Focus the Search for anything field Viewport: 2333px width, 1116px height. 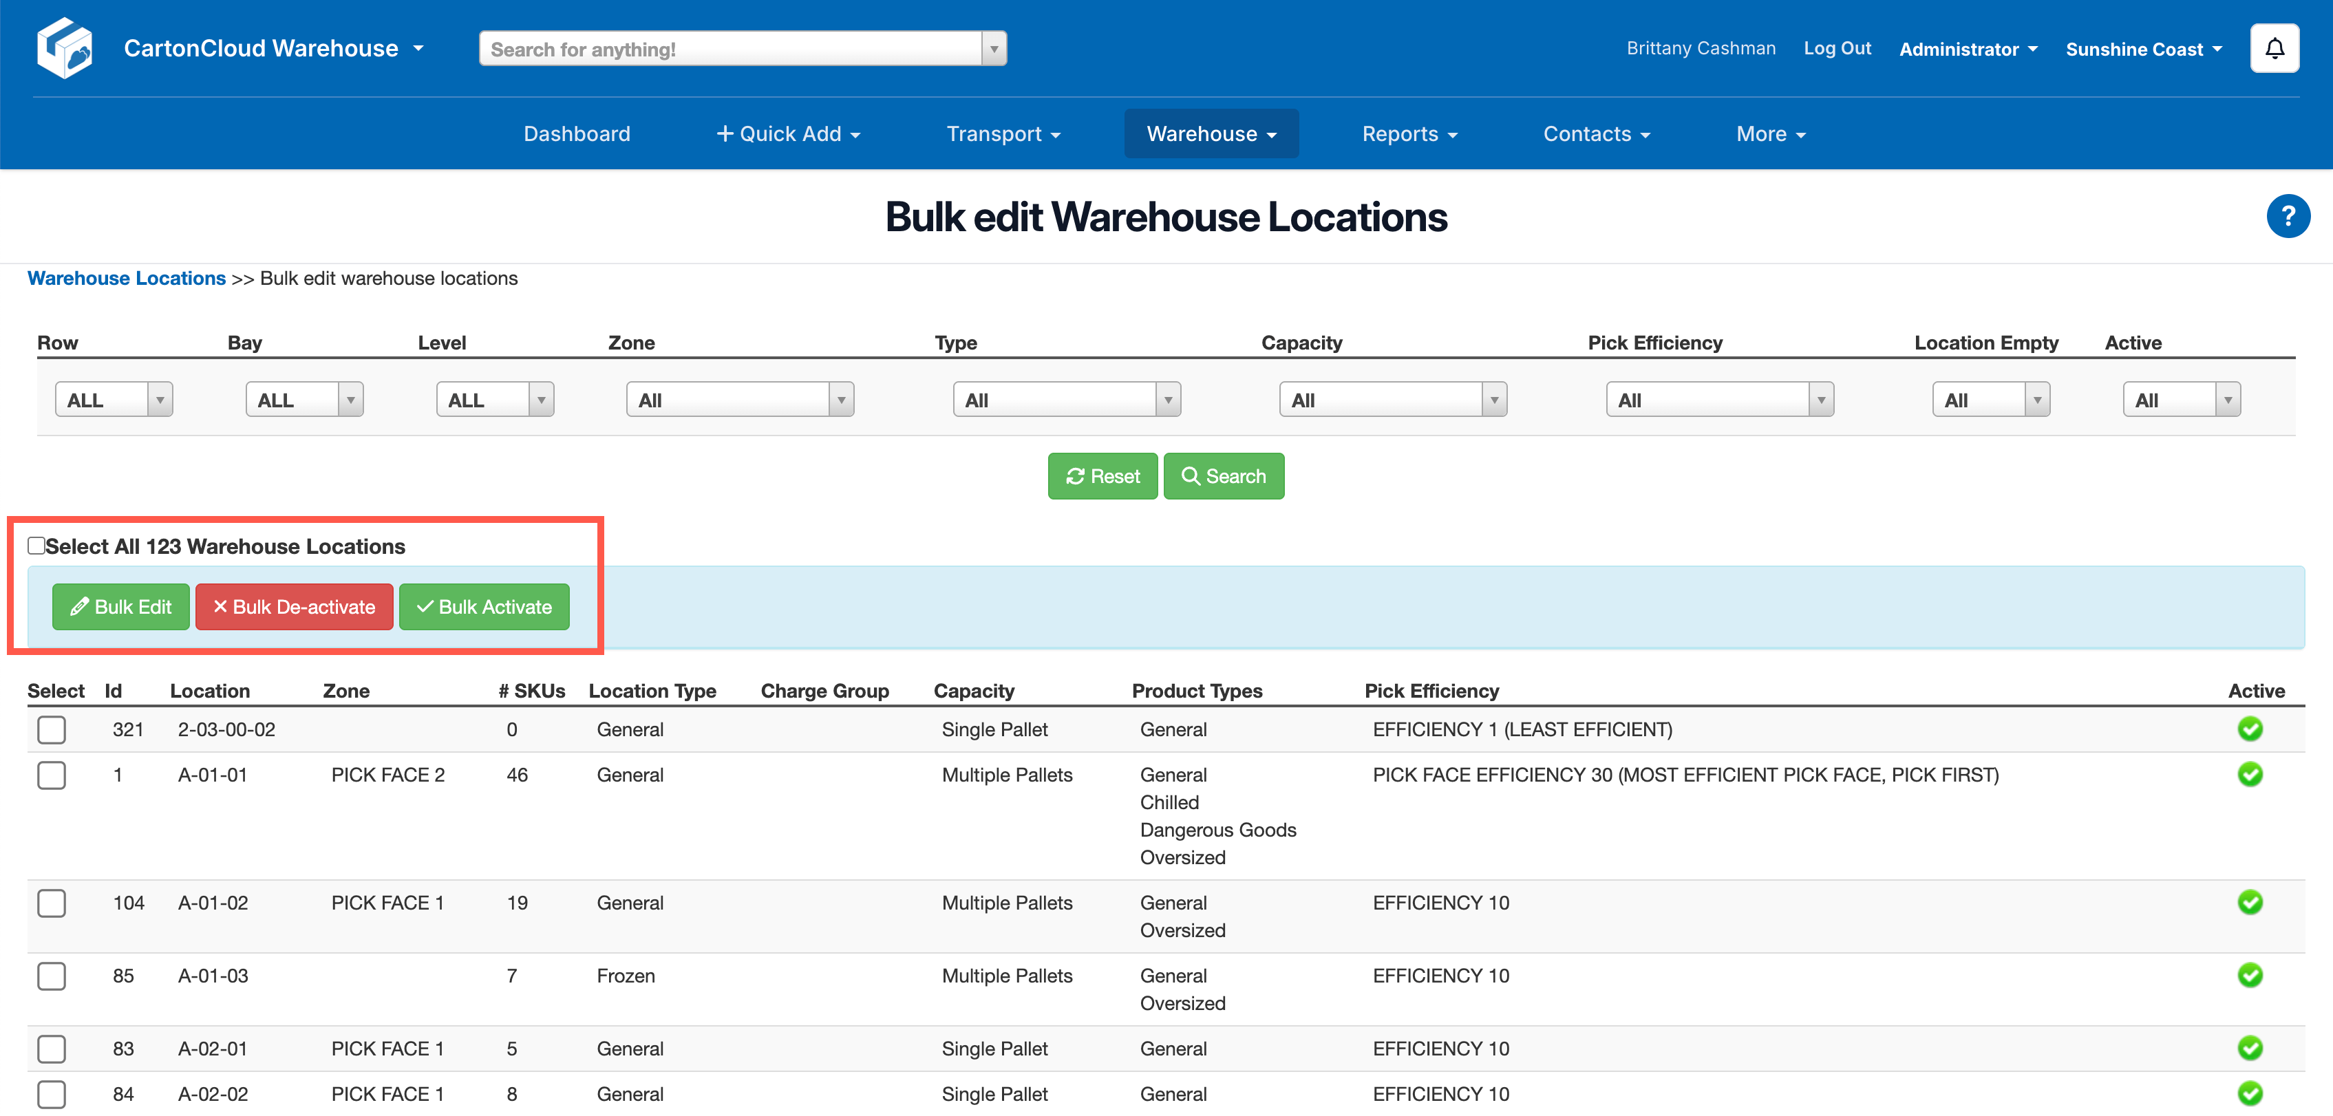point(730,49)
